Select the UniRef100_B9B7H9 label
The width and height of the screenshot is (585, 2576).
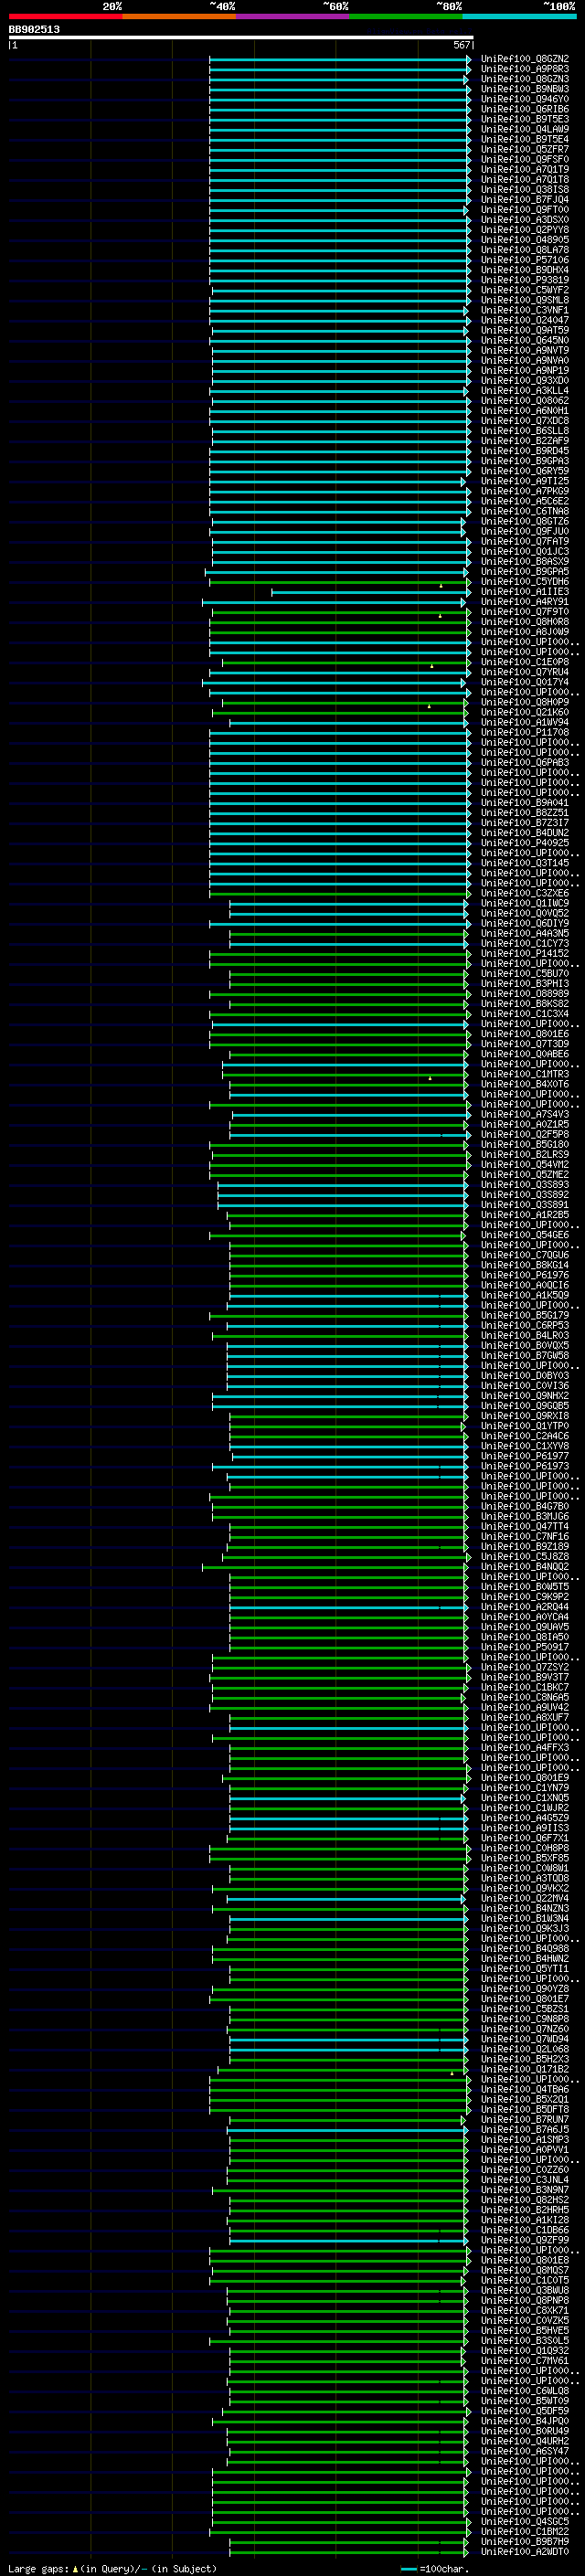point(525,2542)
